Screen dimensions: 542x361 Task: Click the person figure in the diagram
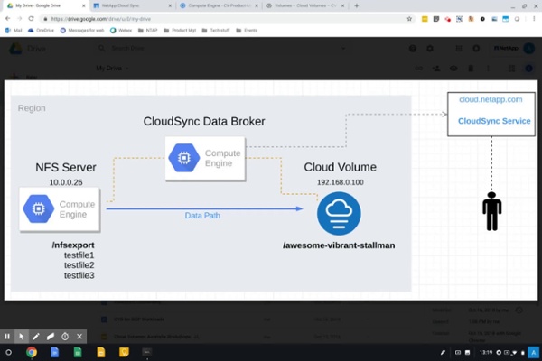pos(491,211)
